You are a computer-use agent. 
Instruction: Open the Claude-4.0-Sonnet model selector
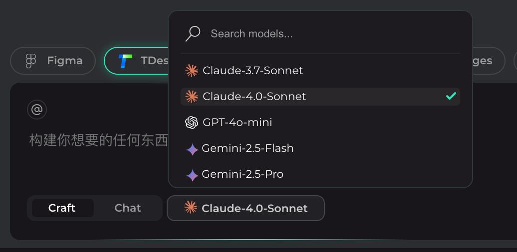click(246, 208)
